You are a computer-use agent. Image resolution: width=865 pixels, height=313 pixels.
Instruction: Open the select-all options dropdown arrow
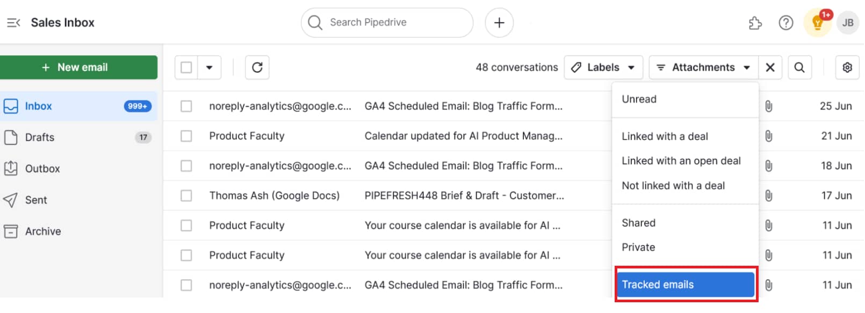(x=210, y=67)
